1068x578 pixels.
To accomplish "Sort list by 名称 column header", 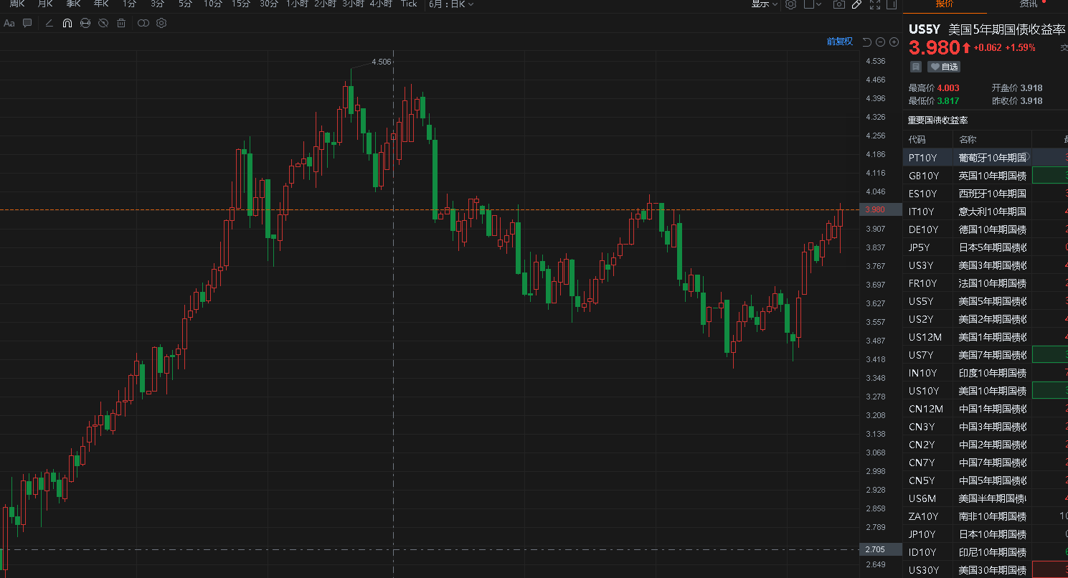I will pyautogui.click(x=968, y=139).
